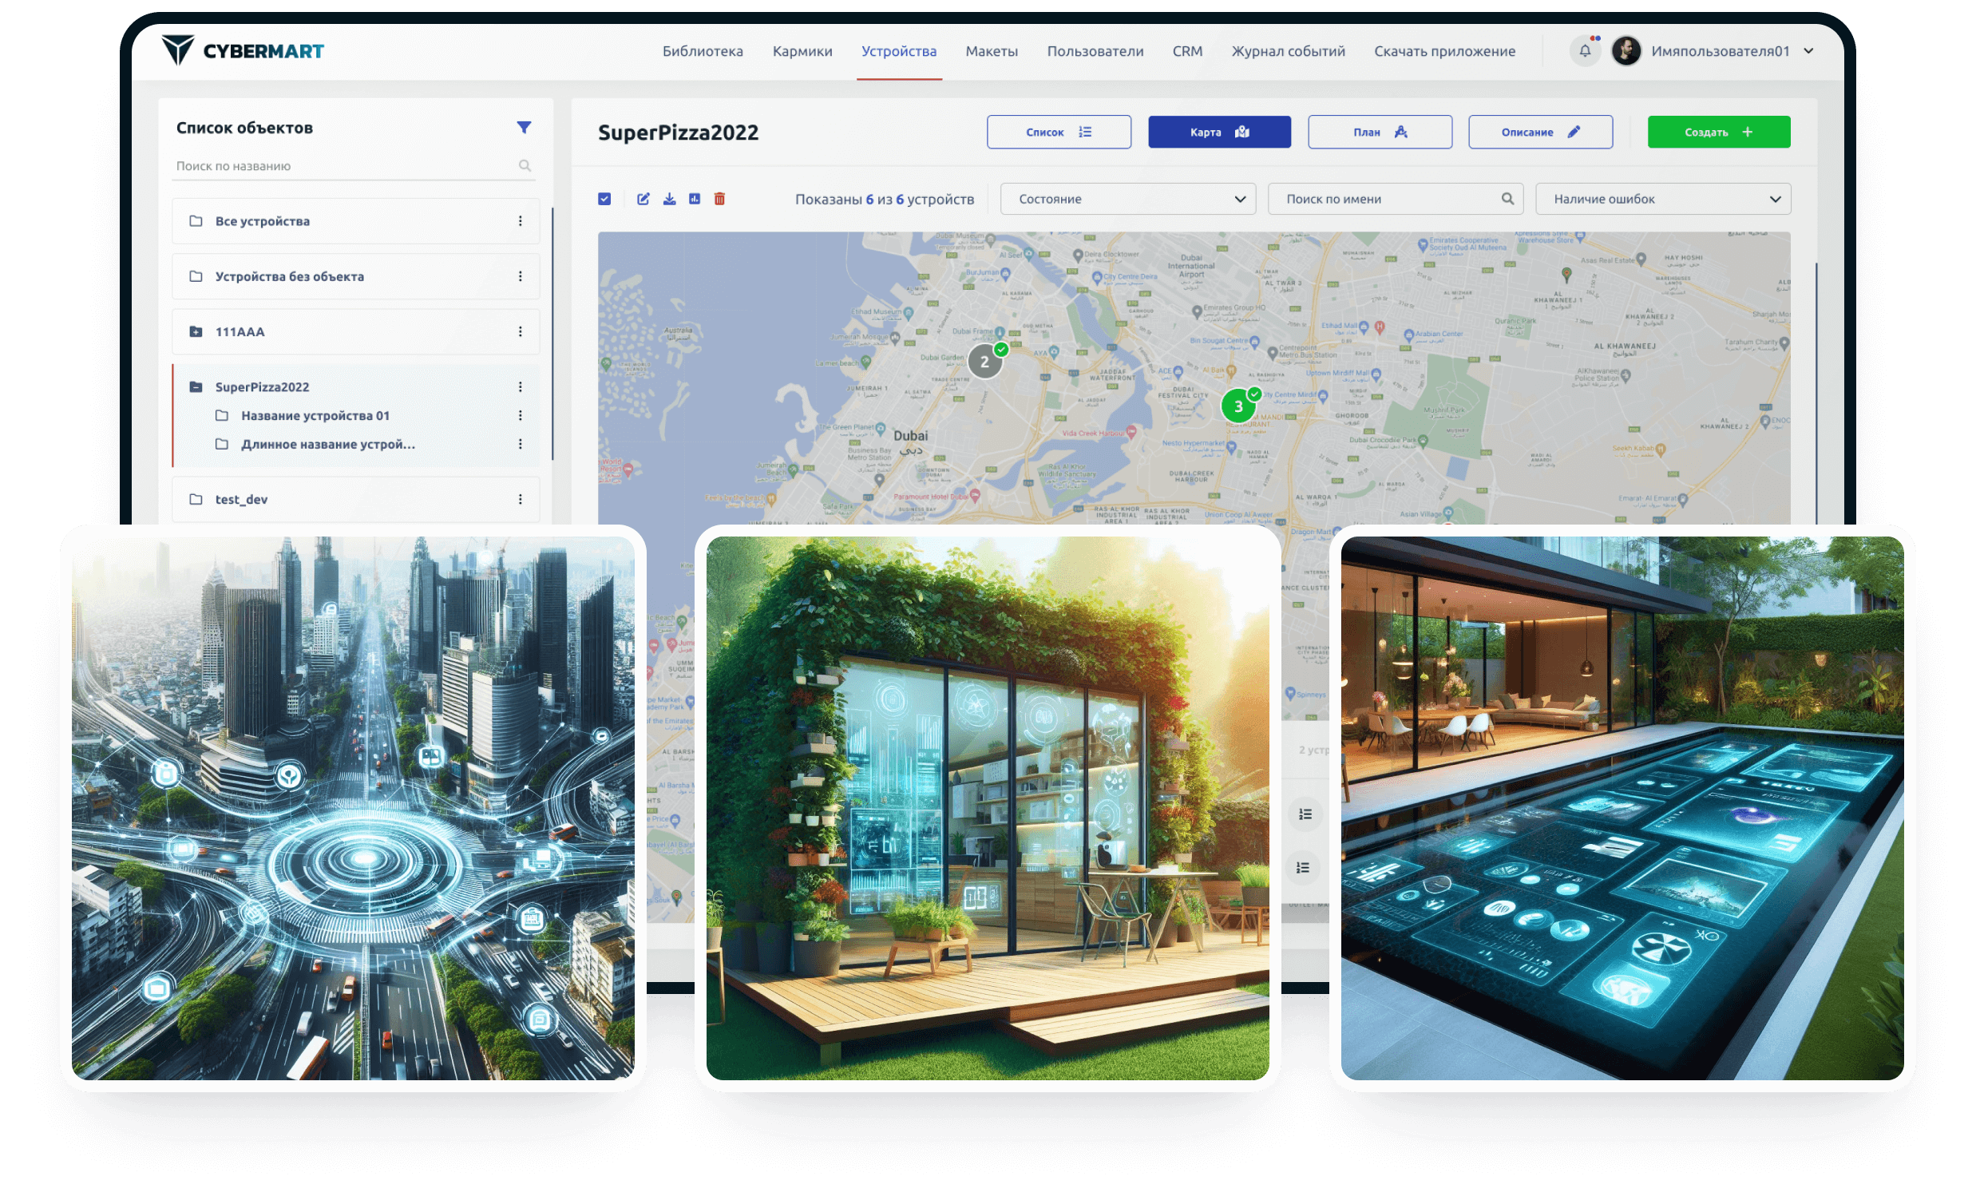Select the 111AAA folder
This screenshot has height=1200, width=1976.
pos(355,331)
